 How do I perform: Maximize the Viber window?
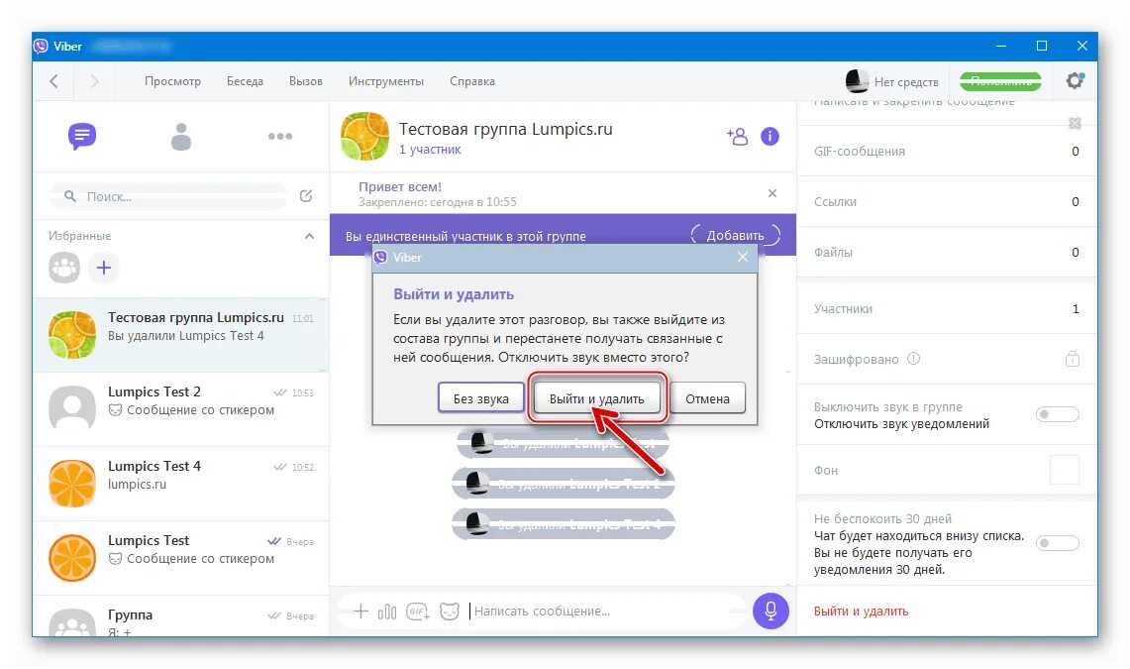coord(1041,47)
